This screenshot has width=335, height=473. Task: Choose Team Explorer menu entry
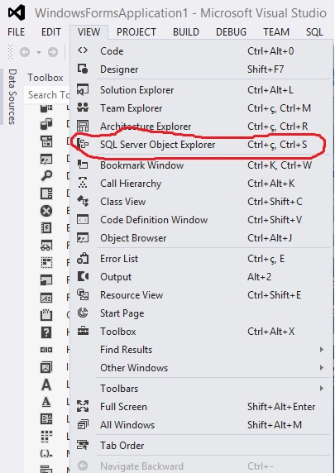point(199,108)
